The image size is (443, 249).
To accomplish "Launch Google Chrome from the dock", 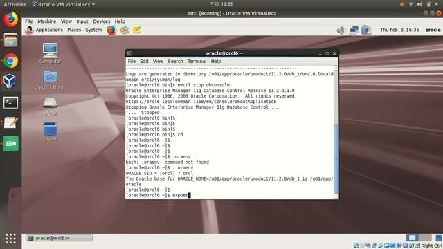I will (10, 61).
